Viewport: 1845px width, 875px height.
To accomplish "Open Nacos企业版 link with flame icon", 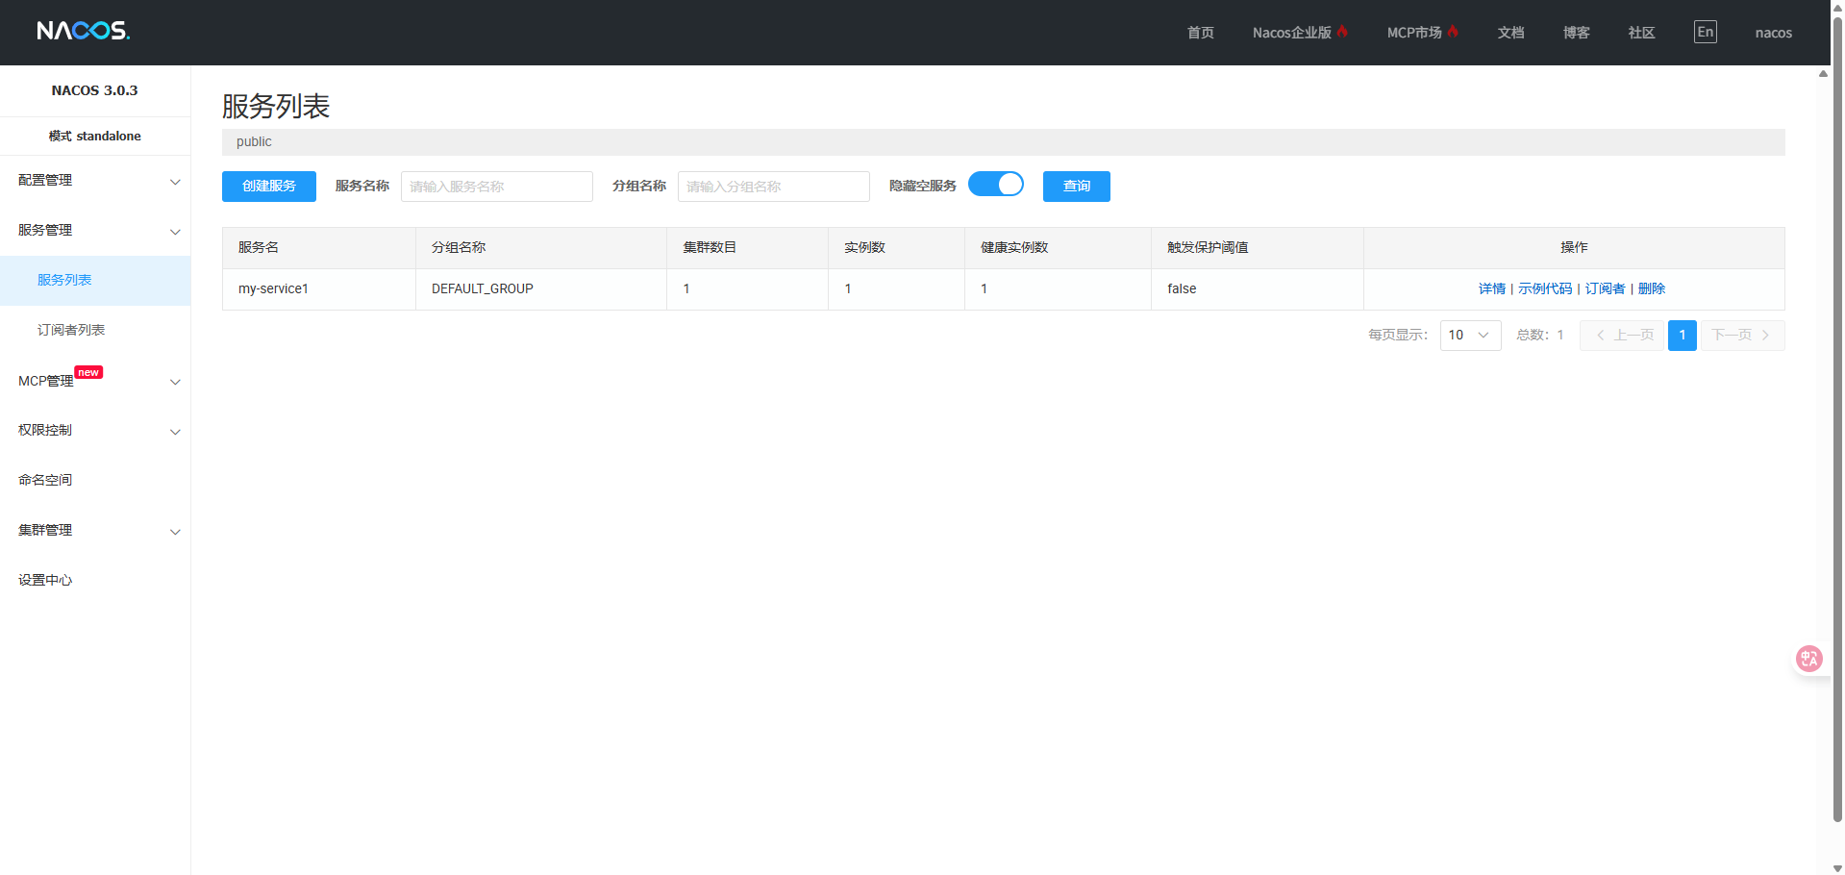I will 1299,33.
